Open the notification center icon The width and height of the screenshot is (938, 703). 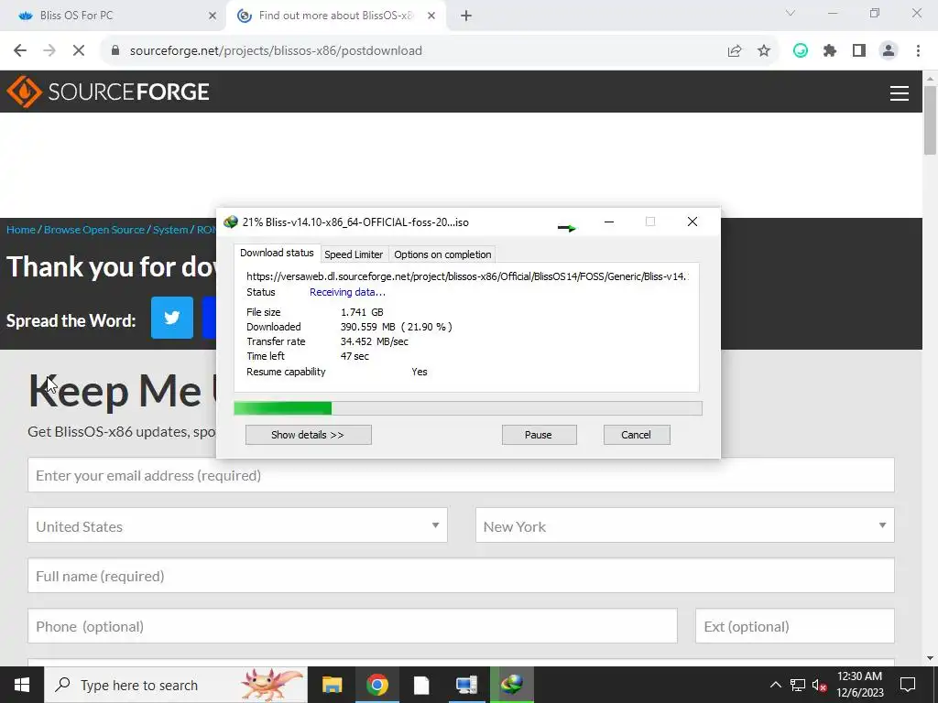pos(908,685)
